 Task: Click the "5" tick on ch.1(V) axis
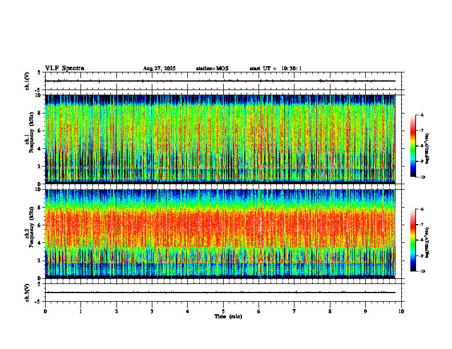coord(39,72)
